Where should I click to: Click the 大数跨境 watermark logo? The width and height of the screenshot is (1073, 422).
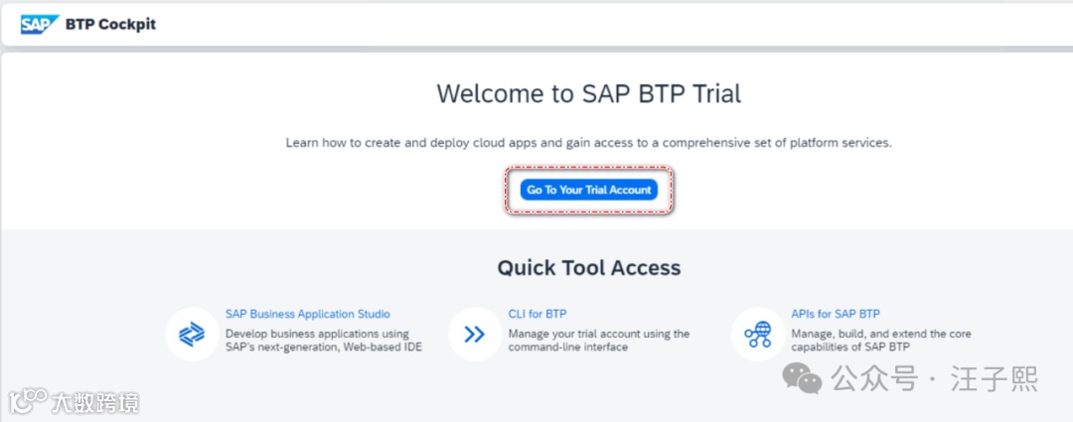pos(28,401)
